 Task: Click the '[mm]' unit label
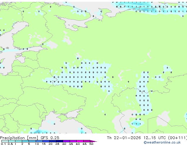32,138
